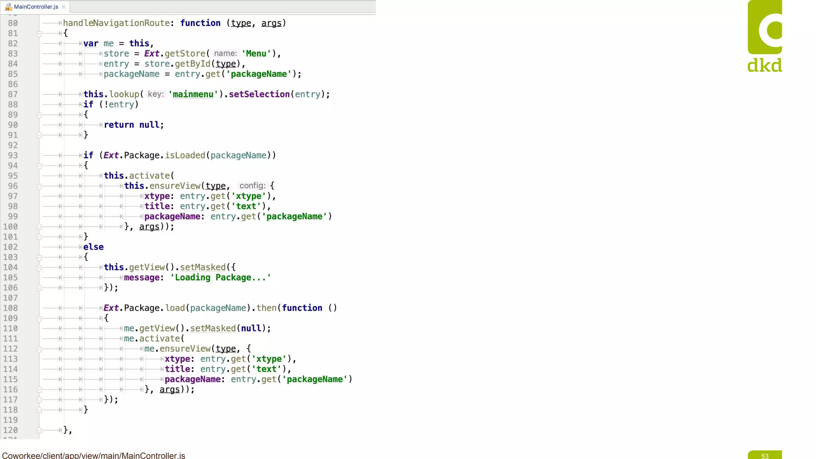Click the dkd logo
The height and width of the screenshot is (459, 816).
pos(765,36)
